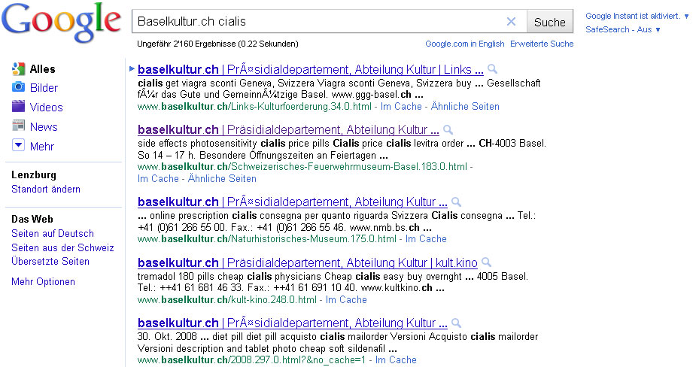Select Alles search category
The height and width of the screenshot is (367, 699).
42,69
